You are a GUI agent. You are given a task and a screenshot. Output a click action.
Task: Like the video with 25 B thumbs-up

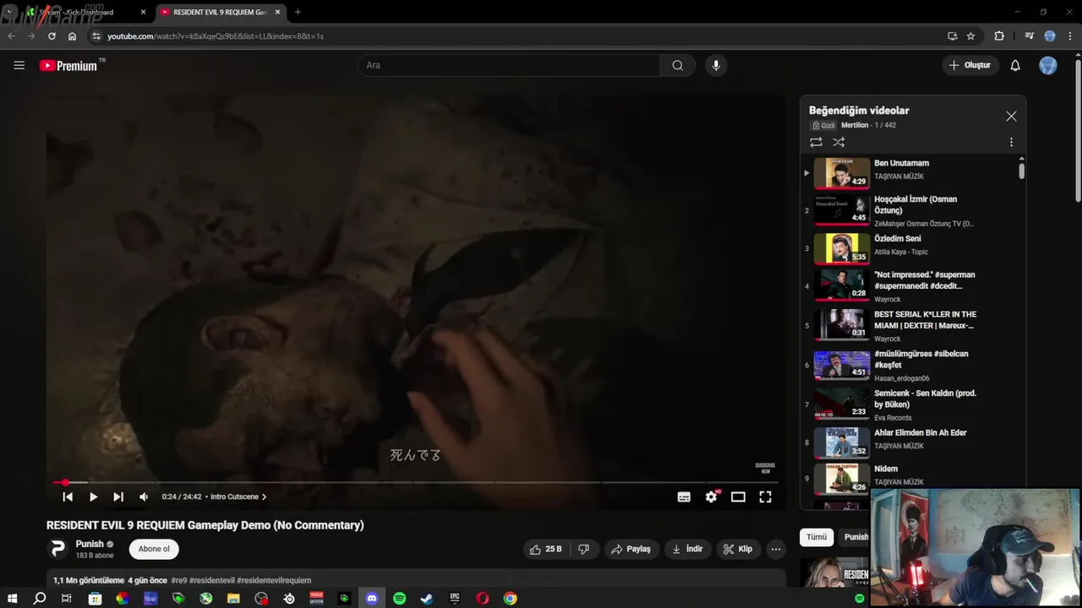tap(545, 549)
